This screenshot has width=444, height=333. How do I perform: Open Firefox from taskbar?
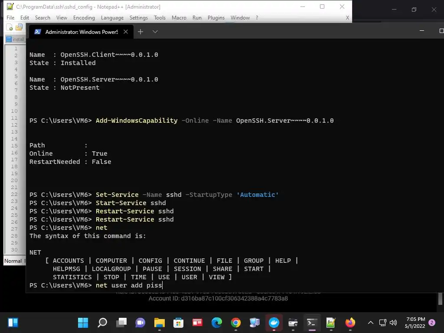[350, 323]
